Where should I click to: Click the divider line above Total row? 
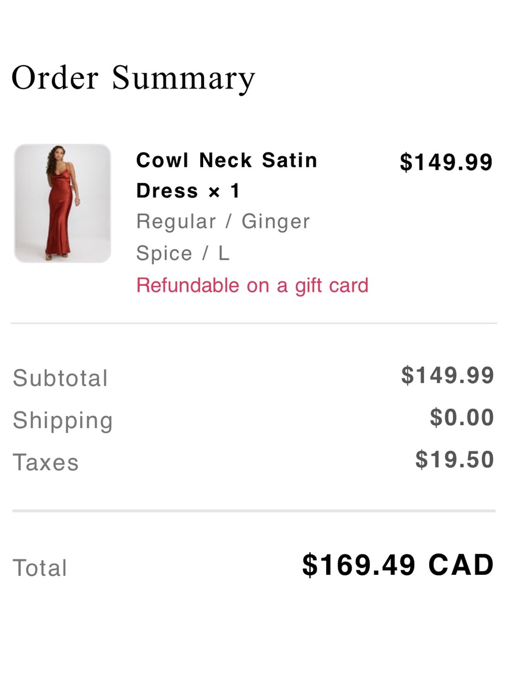click(x=254, y=511)
